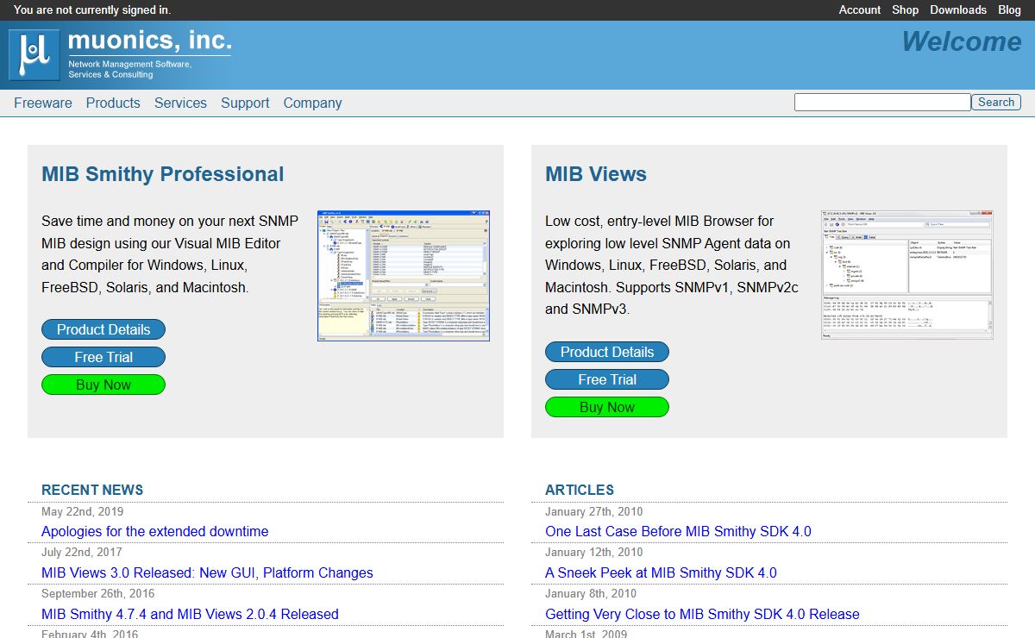Click the ARTICLES section heading

(580, 490)
